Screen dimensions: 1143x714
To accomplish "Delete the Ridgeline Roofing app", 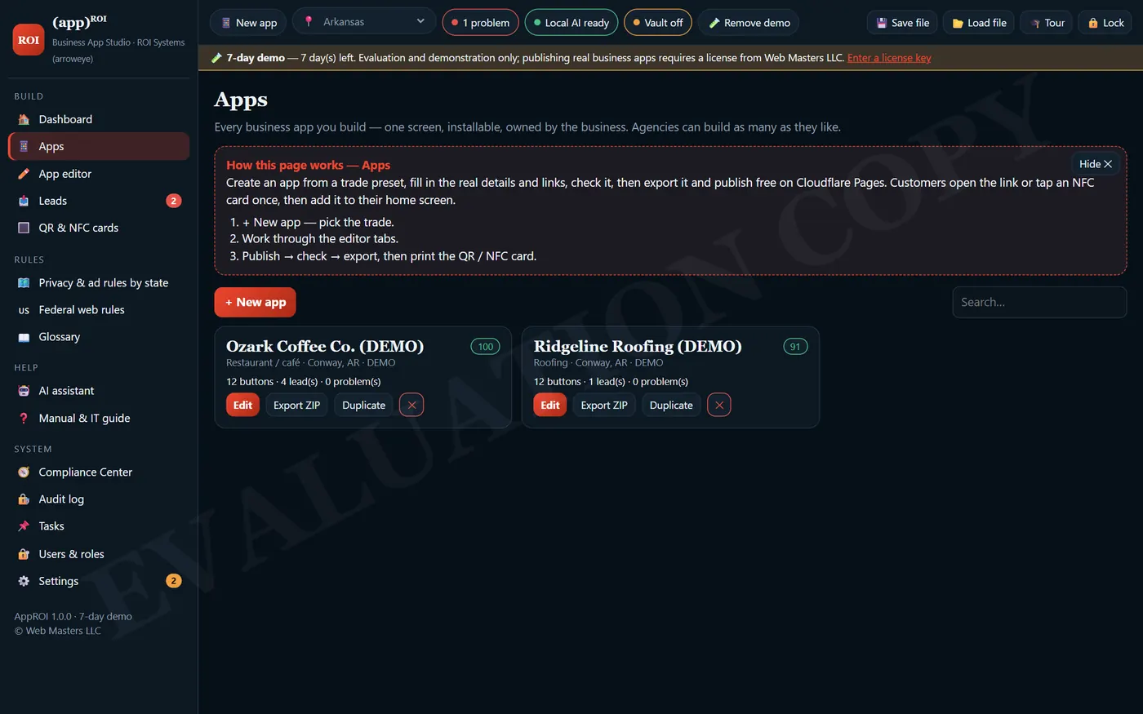I will [719, 405].
